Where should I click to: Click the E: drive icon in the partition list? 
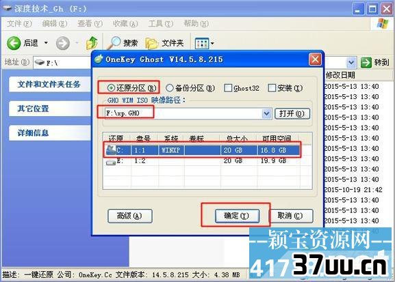pos(111,163)
